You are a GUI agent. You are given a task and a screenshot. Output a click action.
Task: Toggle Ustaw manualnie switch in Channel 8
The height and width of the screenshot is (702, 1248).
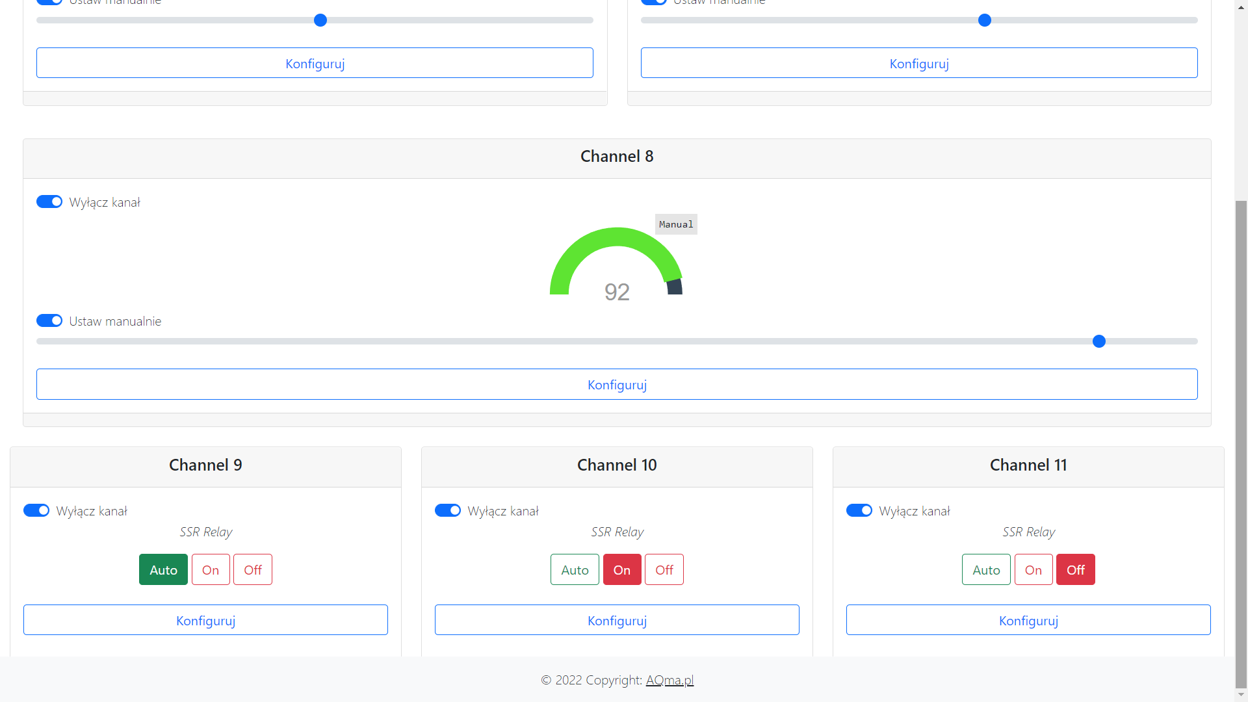click(49, 321)
